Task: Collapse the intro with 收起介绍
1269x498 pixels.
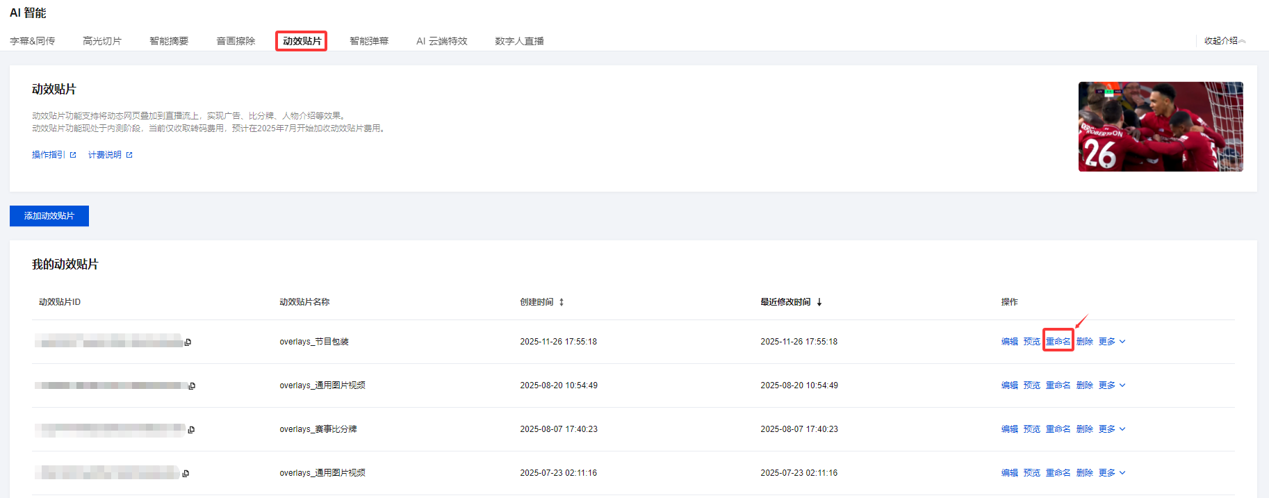Action: click(1225, 41)
